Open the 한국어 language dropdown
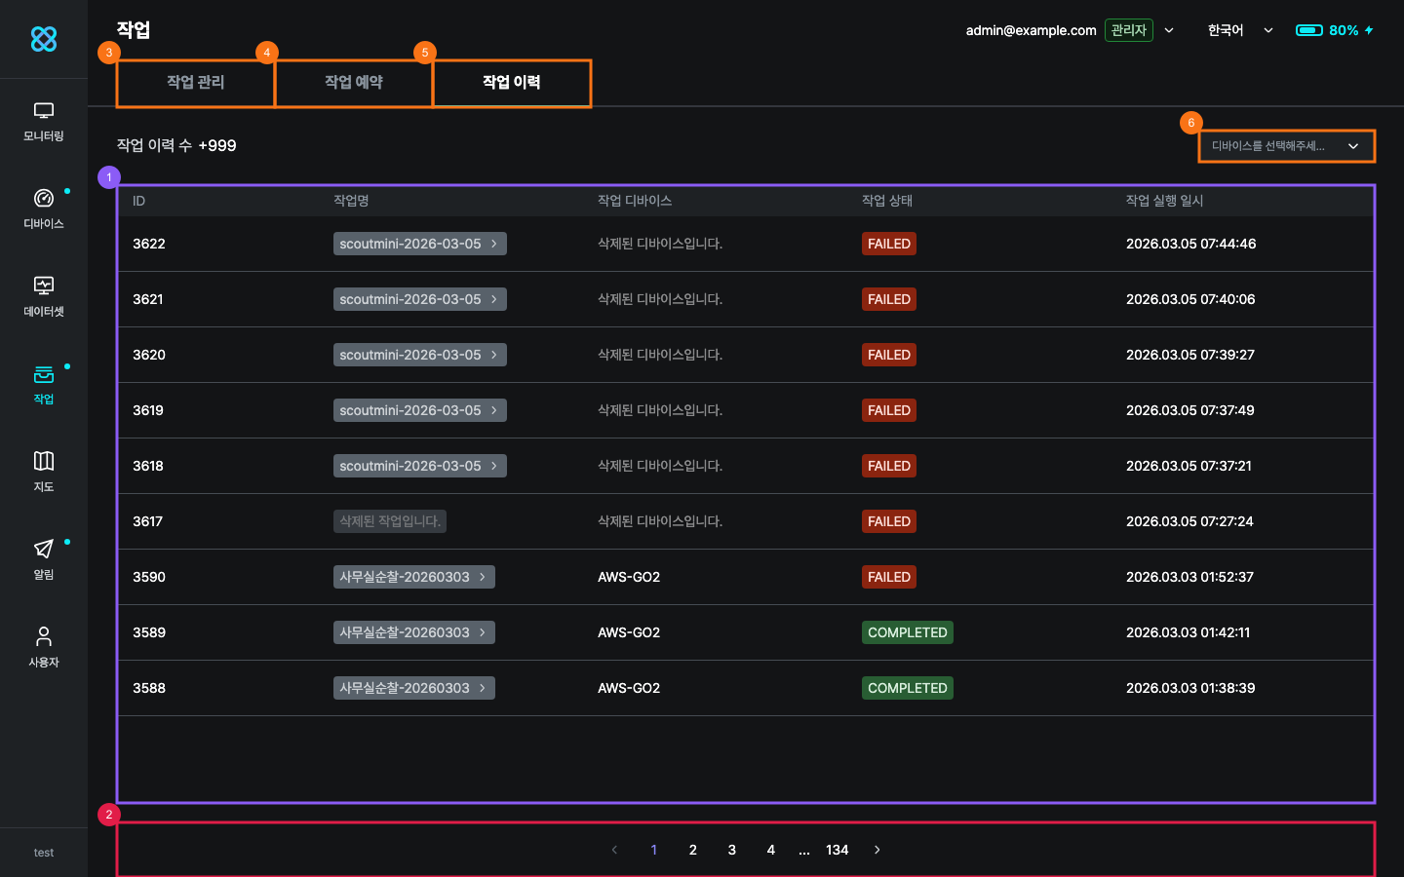Image resolution: width=1404 pixels, height=877 pixels. tap(1239, 30)
